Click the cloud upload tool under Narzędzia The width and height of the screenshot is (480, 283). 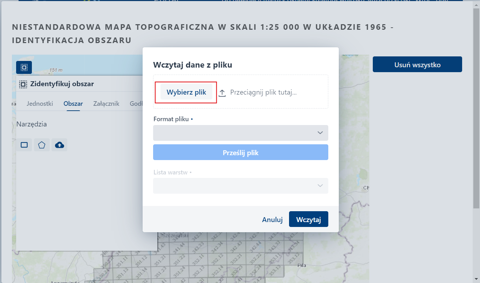[x=59, y=145]
